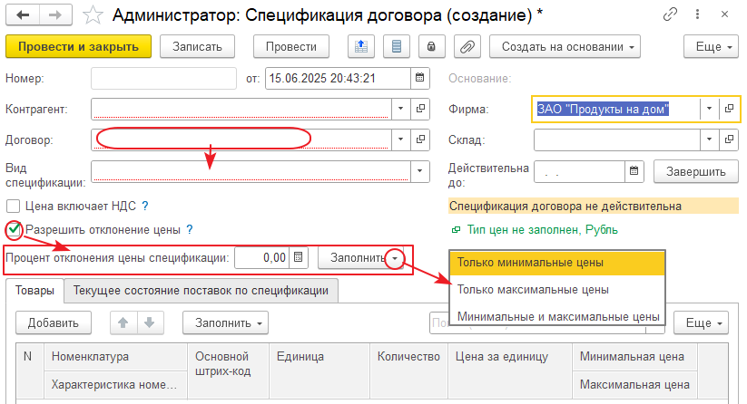Click the paperclip attached files icon
This screenshot has width=747, height=404.
pos(467,46)
